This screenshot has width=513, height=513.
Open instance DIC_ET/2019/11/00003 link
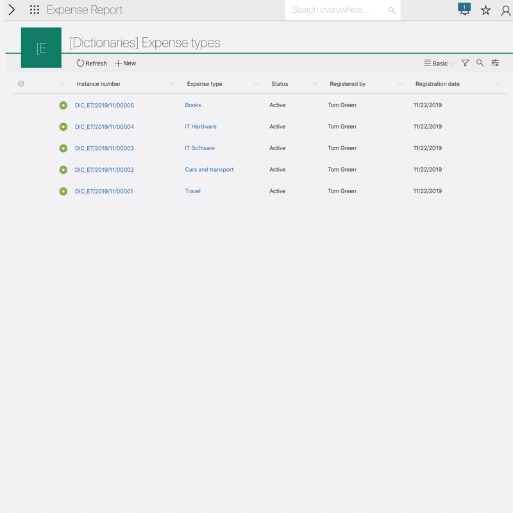click(x=105, y=148)
